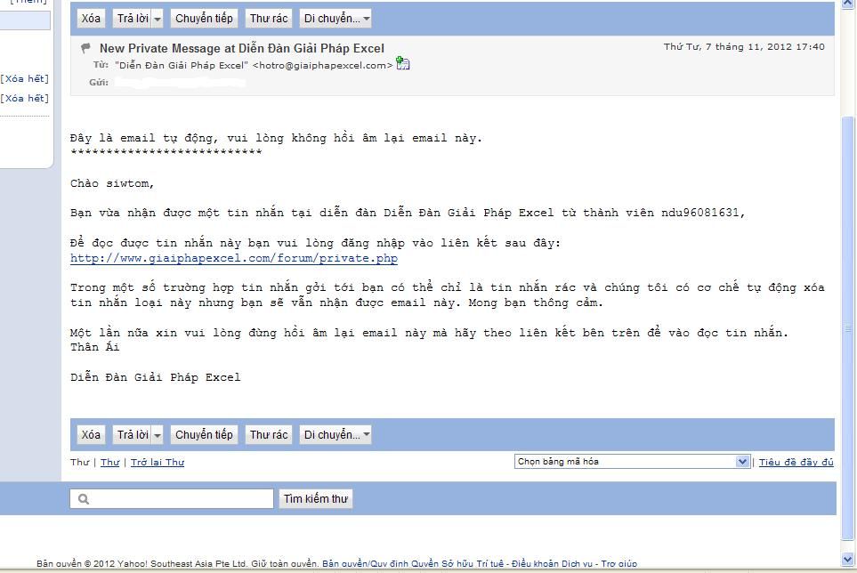
Task: Click the Thân Ái closing line
Action: pyautogui.click(x=94, y=347)
